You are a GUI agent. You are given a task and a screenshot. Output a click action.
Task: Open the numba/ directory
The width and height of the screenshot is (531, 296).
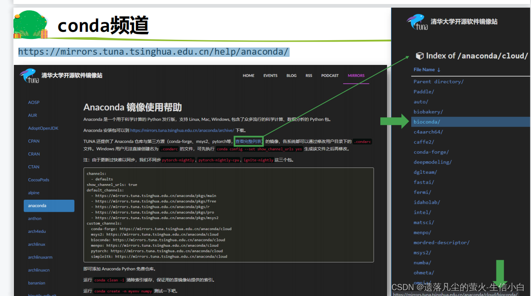(422, 263)
